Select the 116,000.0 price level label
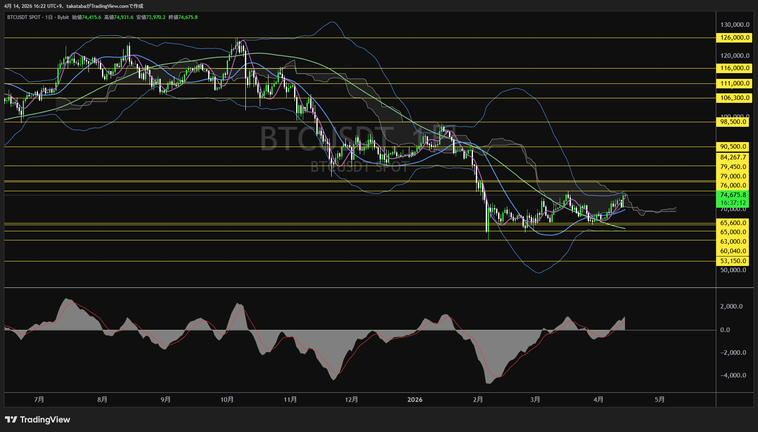This screenshot has width=758, height=432. (734, 68)
